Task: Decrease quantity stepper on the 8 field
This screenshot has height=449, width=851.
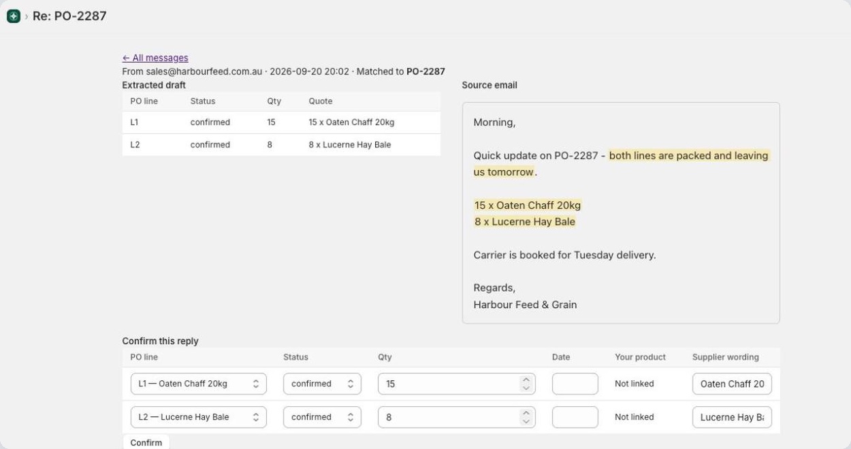Action: [525, 422]
